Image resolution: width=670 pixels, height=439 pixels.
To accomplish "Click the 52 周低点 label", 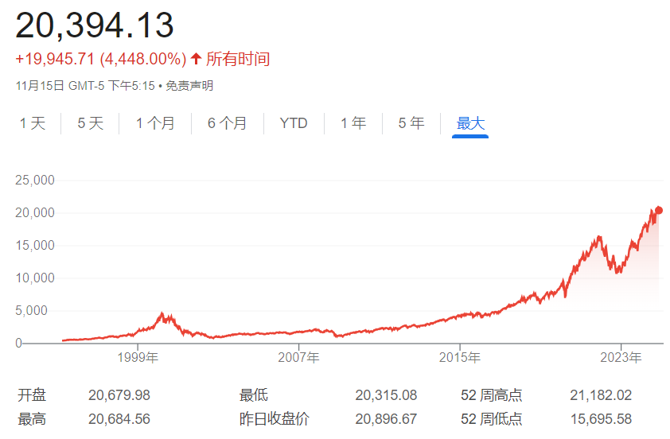I will coord(492,419).
